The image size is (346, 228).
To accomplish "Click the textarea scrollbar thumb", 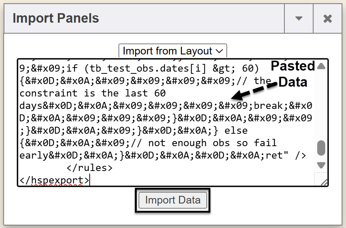I will pos(321,148).
